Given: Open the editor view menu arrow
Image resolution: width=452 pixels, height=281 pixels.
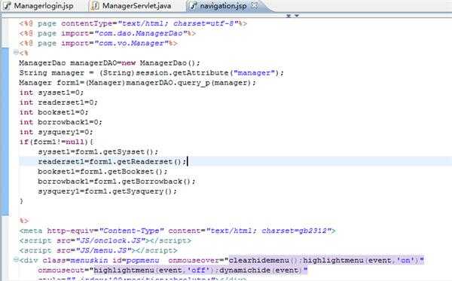Looking at the screenshot, I should click(x=297, y=16).
